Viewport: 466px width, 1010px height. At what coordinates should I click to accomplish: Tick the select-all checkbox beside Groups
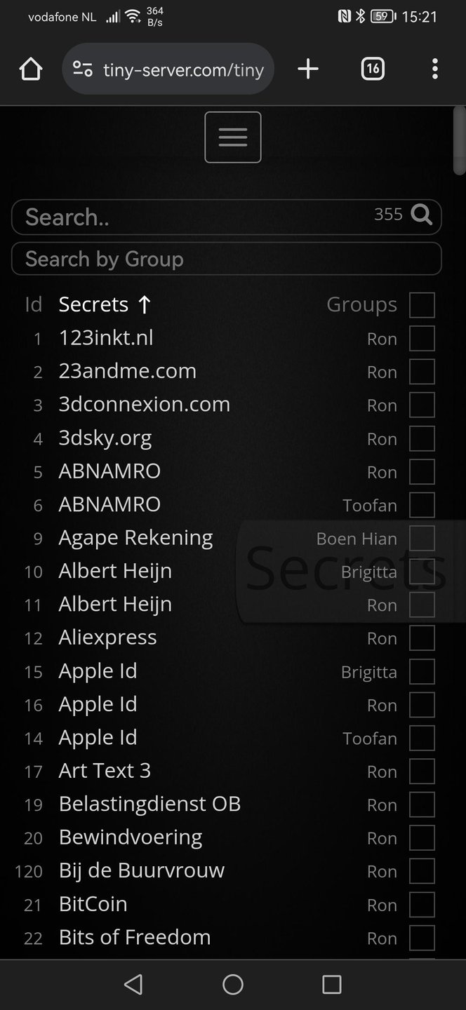click(x=422, y=305)
